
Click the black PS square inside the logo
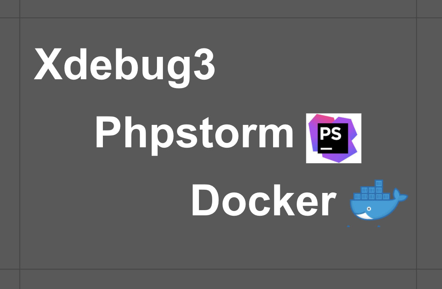point(333,138)
